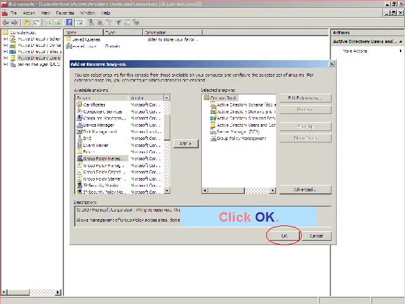Expand Active Directory Users in the console tree
The height and width of the screenshot is (304, 405).
(6, 58)
